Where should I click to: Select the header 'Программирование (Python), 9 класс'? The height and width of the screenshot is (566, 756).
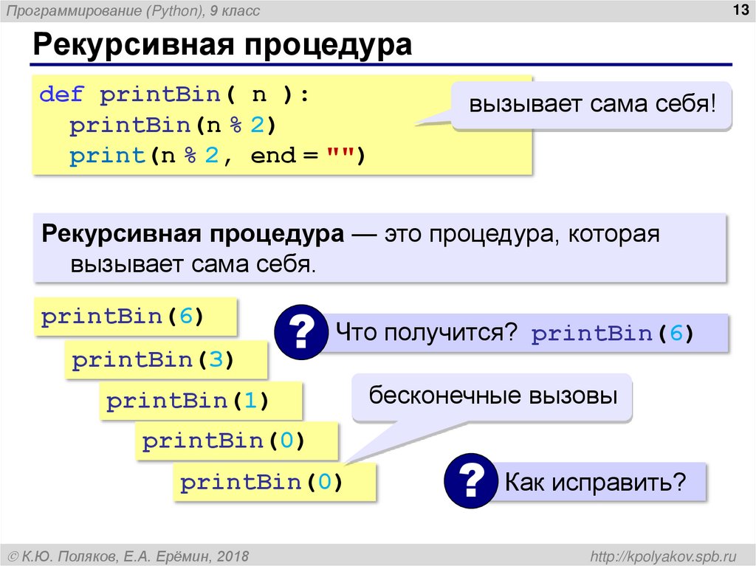tap(133, 10)
